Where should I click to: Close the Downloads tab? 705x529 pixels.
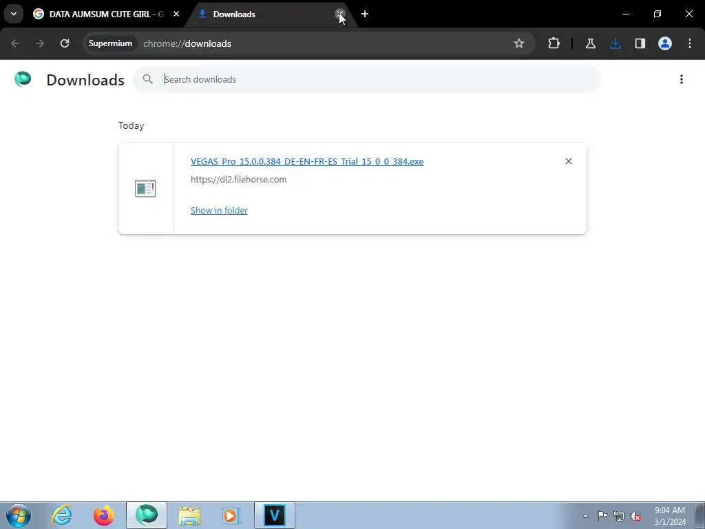(340, 14)
